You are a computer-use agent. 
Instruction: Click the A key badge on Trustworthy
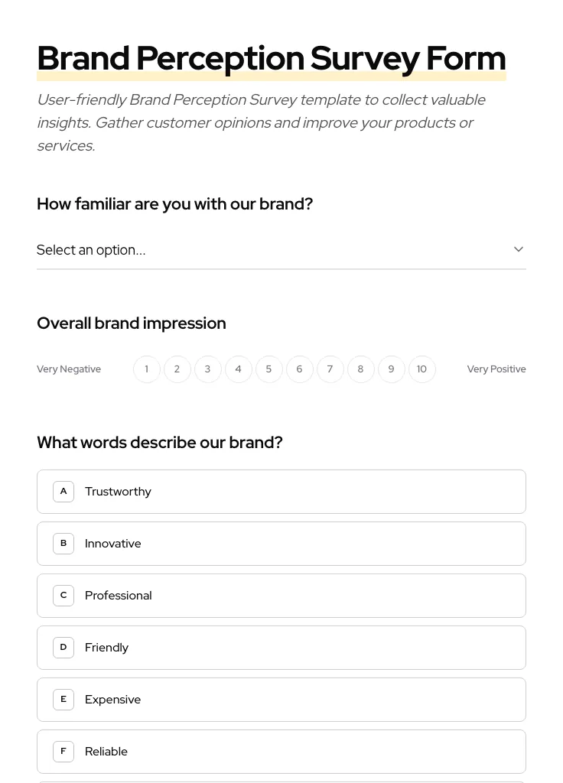pos(63,491)
